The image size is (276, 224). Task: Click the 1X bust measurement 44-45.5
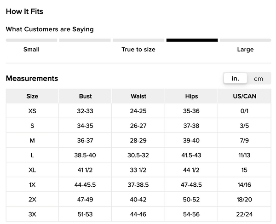(x=85, y=184)
